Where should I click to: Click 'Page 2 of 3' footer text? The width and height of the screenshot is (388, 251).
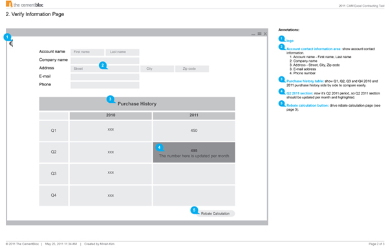[376, 244]
